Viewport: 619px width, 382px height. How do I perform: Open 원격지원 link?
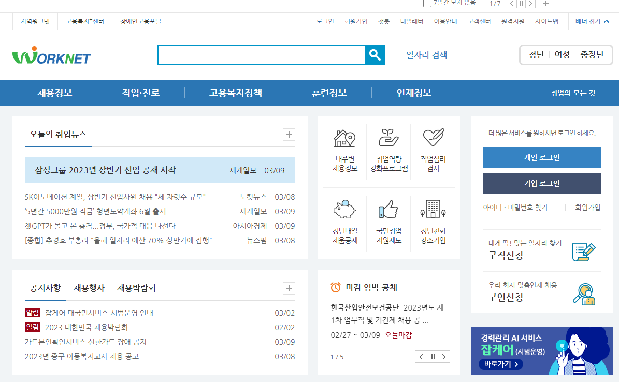(513, 21)
